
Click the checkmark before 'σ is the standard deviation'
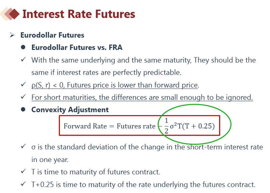[x=23, y=146]
